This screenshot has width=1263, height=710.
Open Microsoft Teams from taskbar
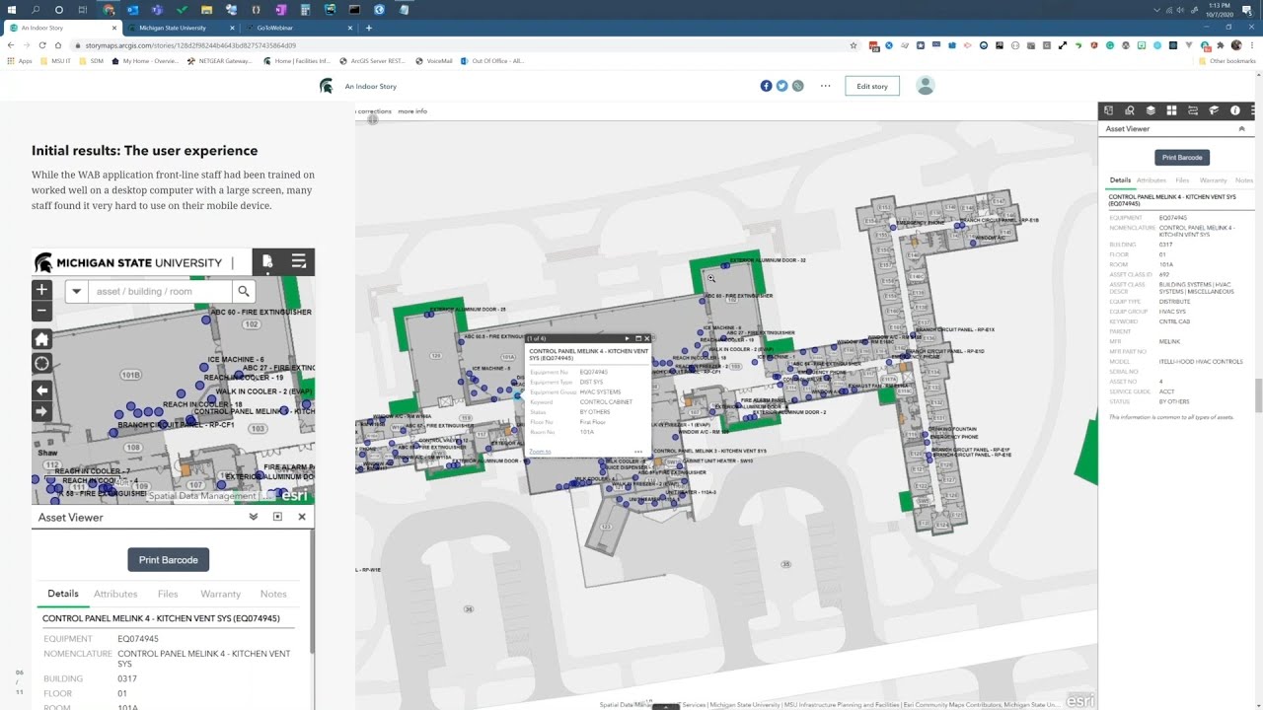(157, 10)
